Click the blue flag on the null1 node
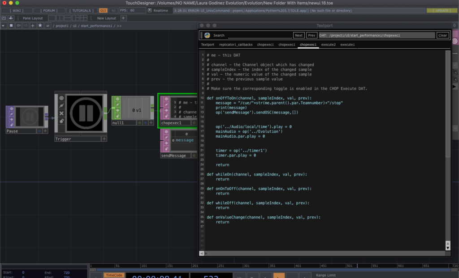The height and width of the screenshot is (278, 459). pyautogui.click(x=145, y=123)
